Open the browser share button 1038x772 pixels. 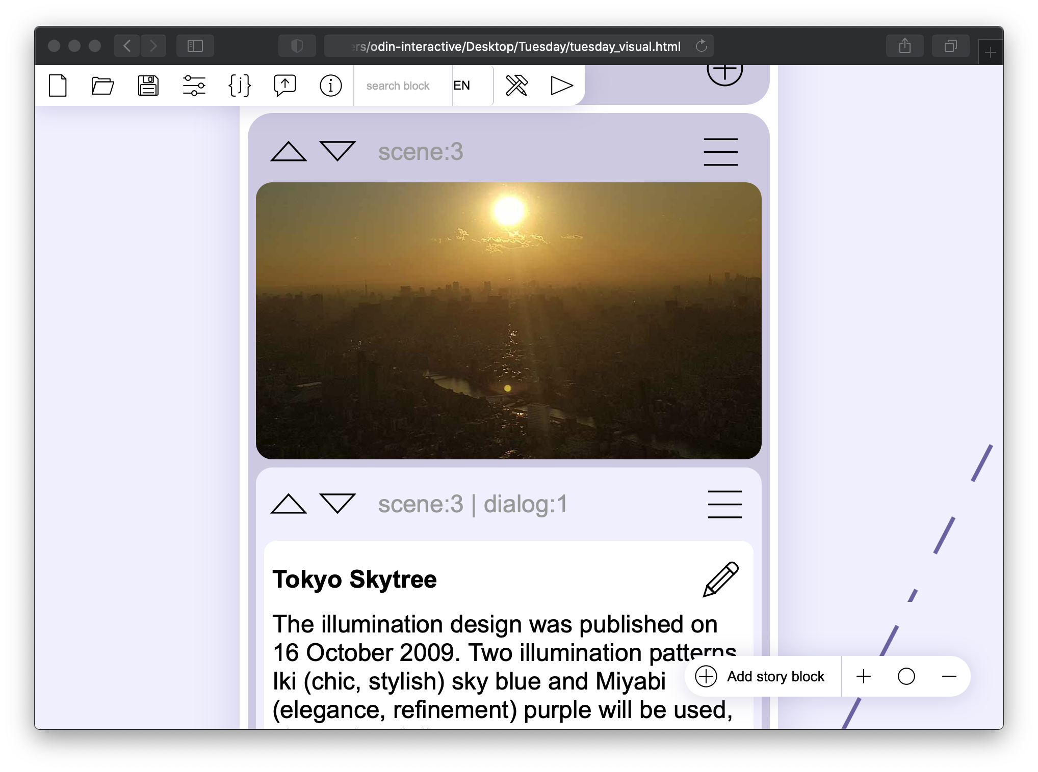click(x=905, y=46)
